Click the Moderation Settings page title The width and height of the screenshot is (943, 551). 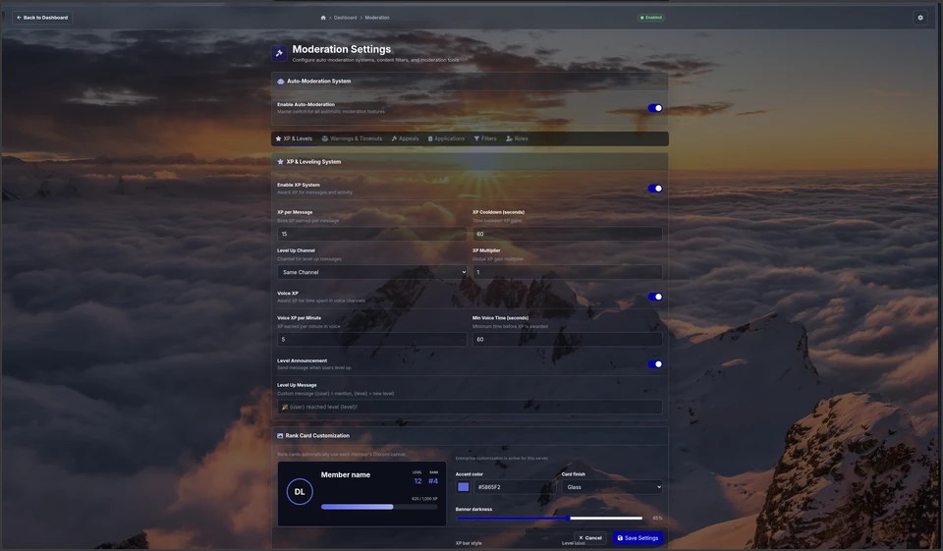coord(341,49)
